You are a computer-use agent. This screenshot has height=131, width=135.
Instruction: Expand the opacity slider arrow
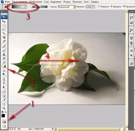click(94, 7)
